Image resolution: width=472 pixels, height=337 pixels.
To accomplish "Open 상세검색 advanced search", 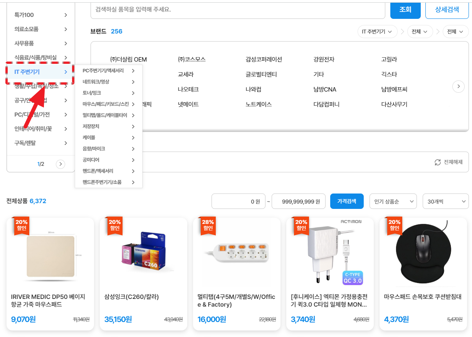I will pyautogui.click(x=447, y=10).
